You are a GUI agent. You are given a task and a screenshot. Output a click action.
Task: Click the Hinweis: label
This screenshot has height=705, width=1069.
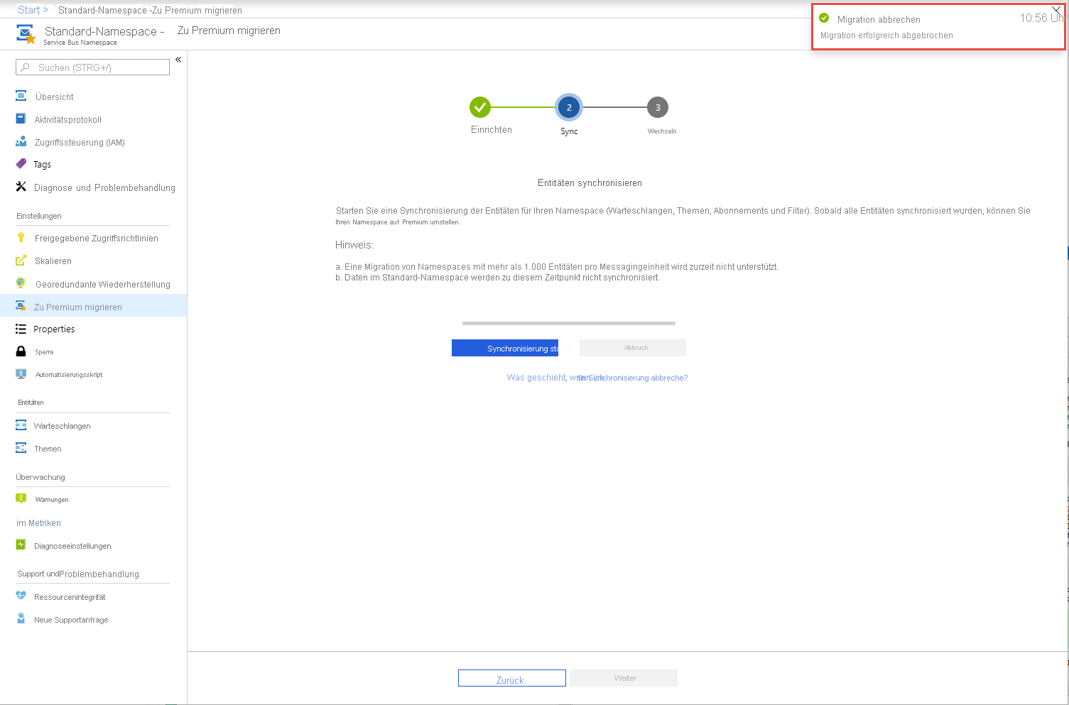click(x=354, y=245)
